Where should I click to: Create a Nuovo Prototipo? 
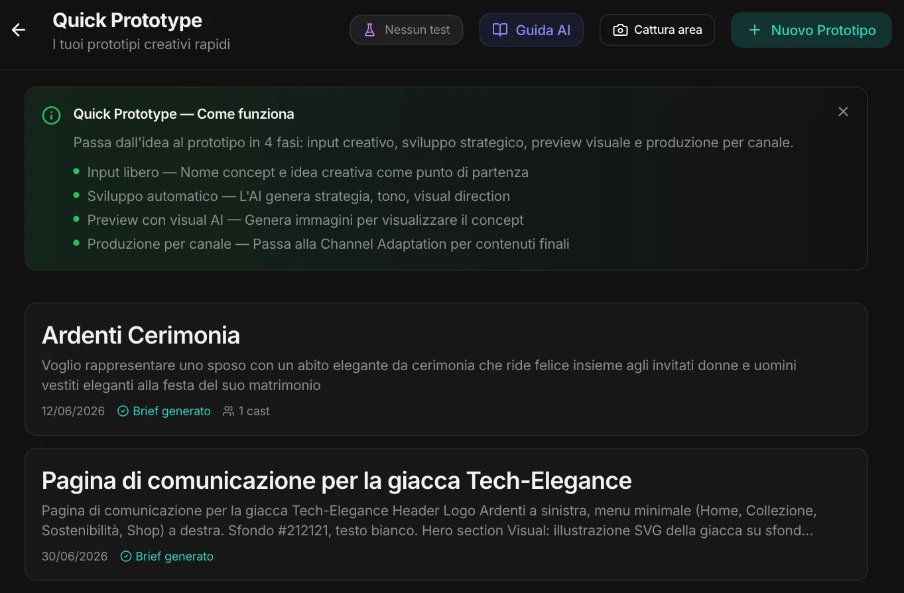pyautogui.click(x=811, y=30)
